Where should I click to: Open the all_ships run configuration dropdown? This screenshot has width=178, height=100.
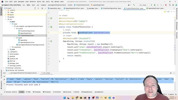[143, 5]
